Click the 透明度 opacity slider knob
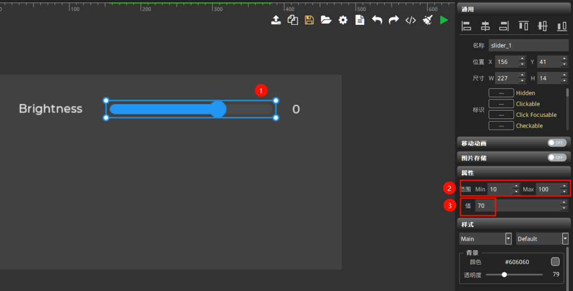The image size is (573, 291). (505, 275)
